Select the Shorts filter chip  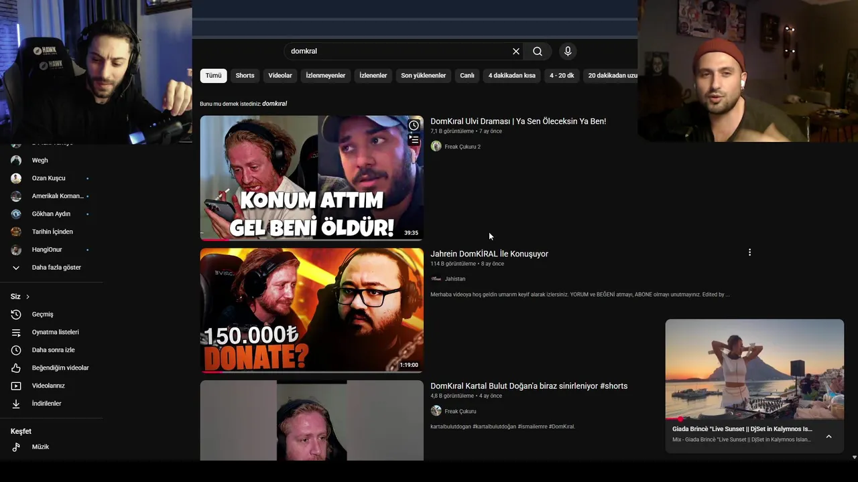pyautogui.click(x=245, y=76)
